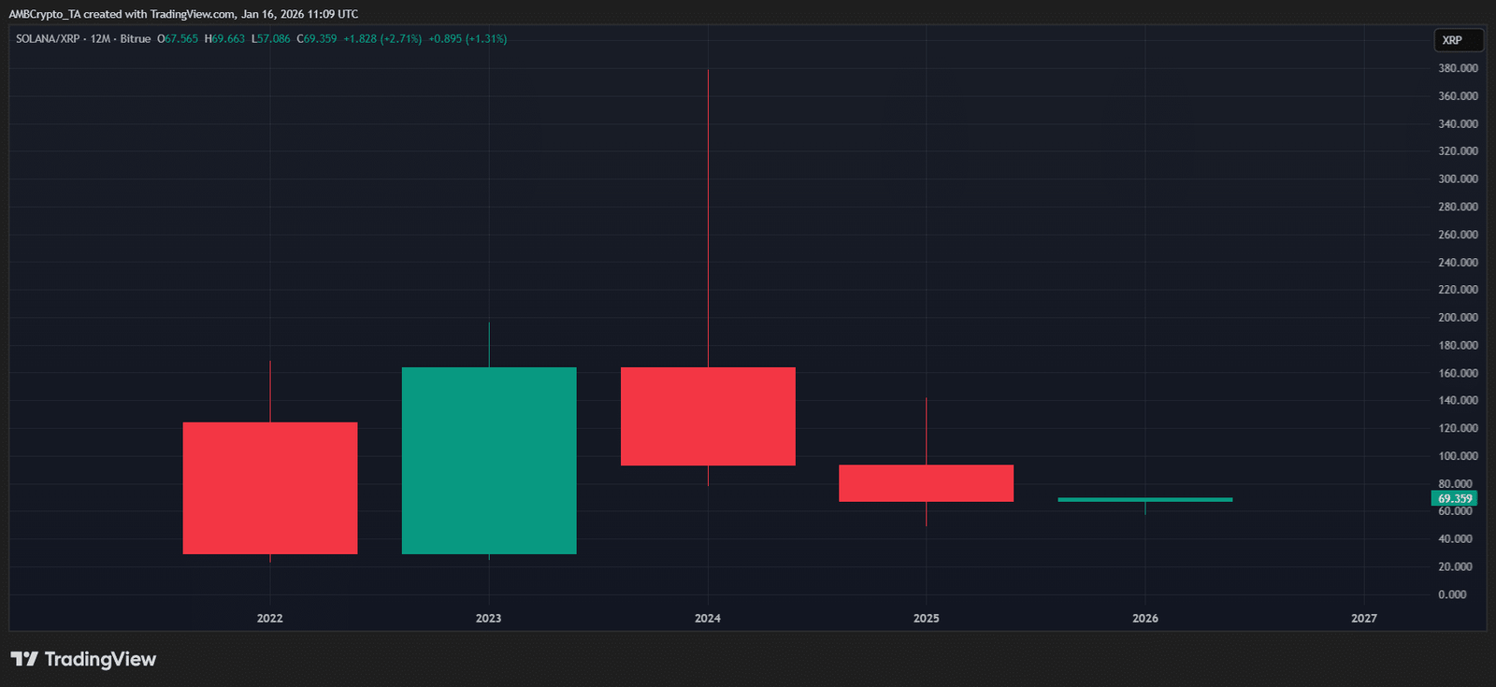Click the green 69.359 current price tag
This screenshot has height=687, width=1496.
(1454, 498)
